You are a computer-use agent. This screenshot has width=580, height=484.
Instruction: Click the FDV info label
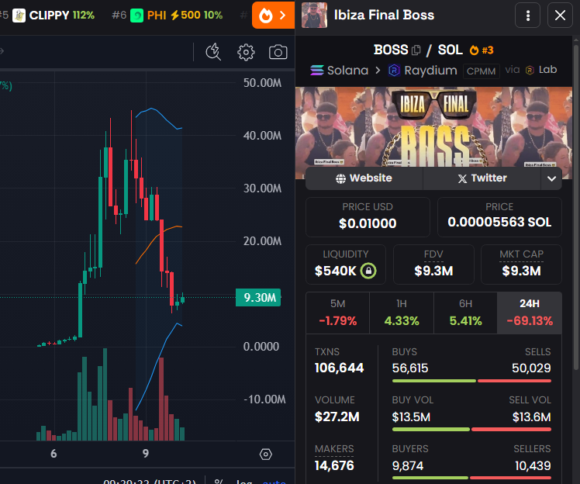(x=433, y=254)
